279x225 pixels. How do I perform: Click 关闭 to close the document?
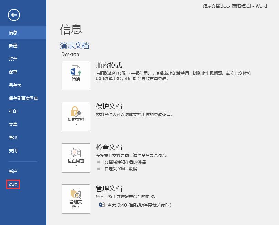13,150
